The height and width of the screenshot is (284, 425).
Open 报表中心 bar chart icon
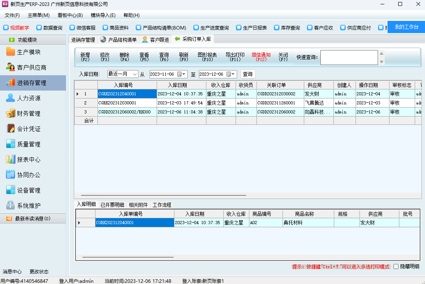(x=10, y=159)
